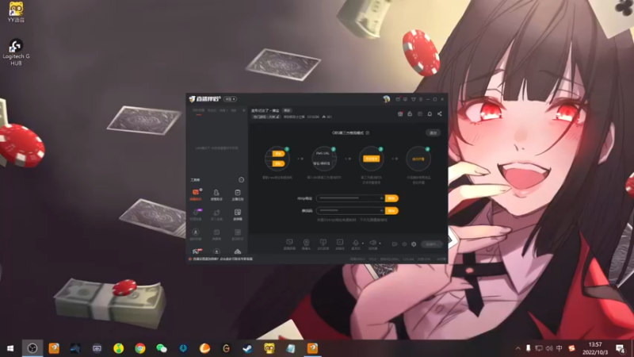634x357 pixels.
Task: Open the camera icon with red dot in header
Action: (400, 114)
